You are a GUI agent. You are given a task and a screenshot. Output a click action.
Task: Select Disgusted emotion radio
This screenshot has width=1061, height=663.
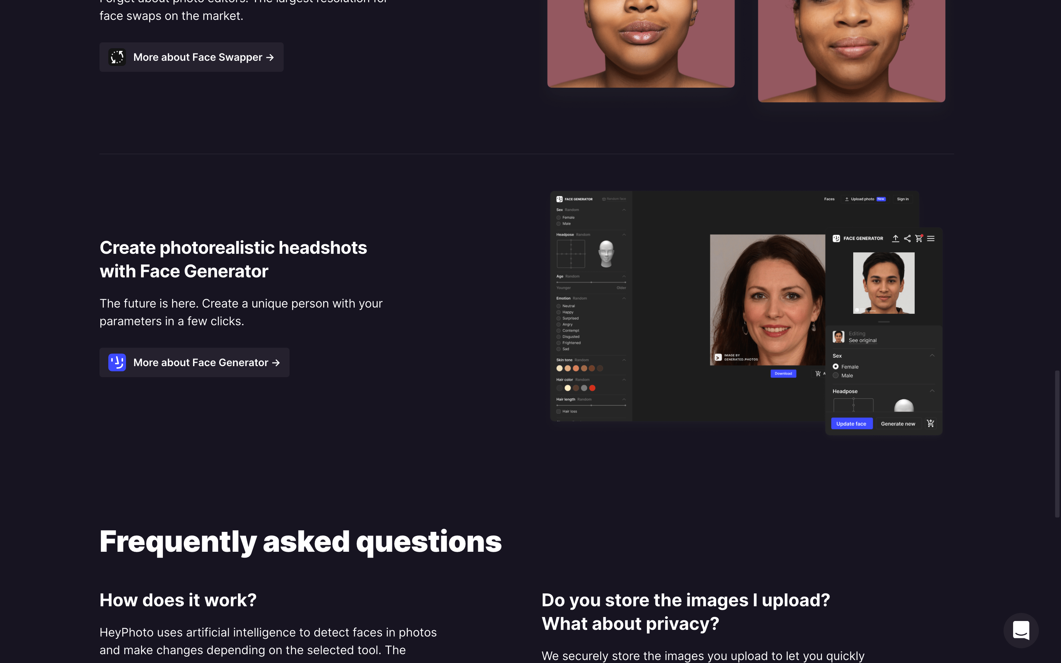558,337
